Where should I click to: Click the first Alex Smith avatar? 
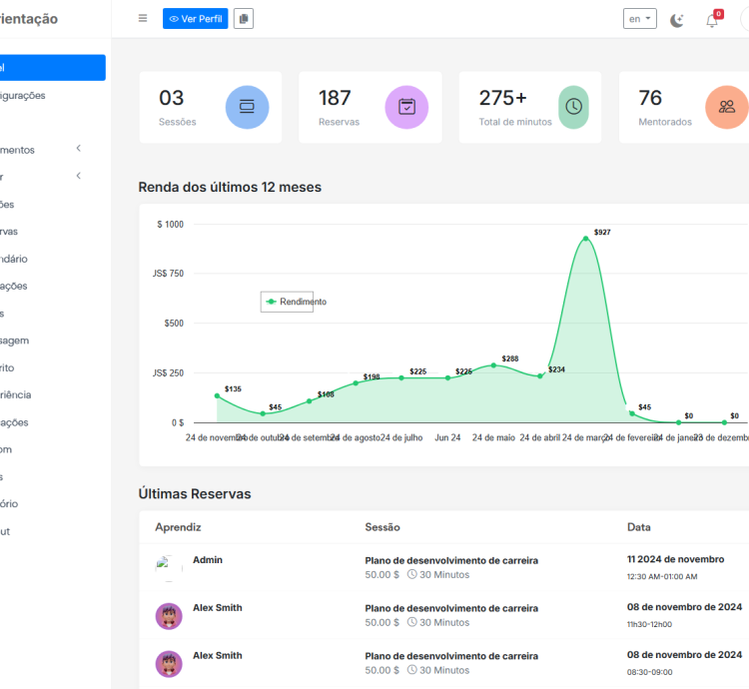tap(169, 616)
